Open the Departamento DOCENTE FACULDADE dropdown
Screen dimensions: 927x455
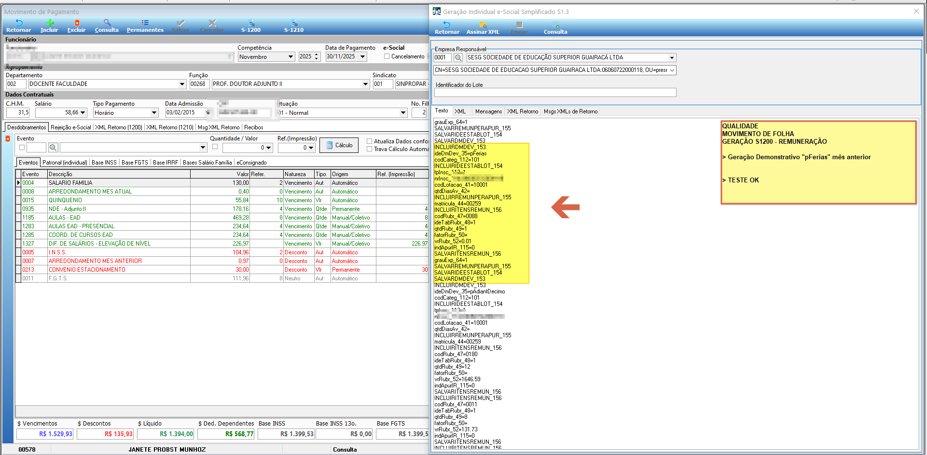click(x=182, y=84)
